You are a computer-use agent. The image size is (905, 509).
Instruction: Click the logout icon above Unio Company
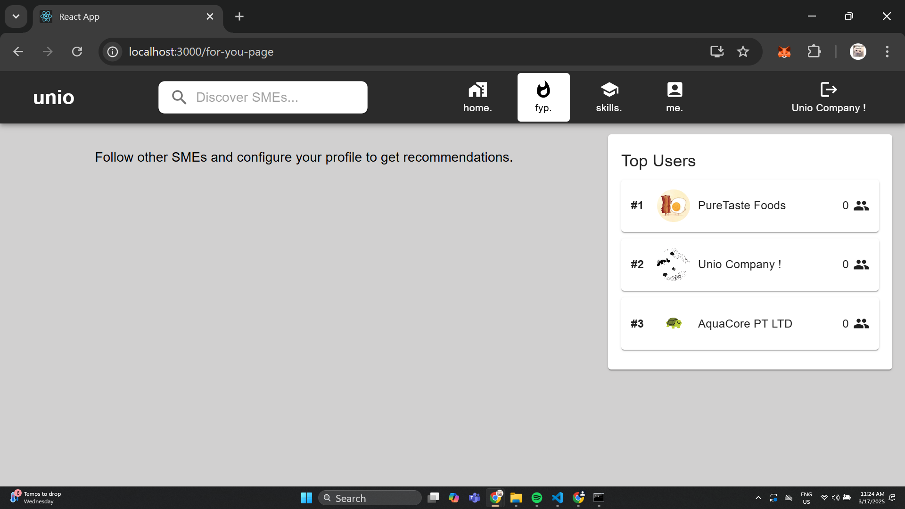(x=828, y=90)
